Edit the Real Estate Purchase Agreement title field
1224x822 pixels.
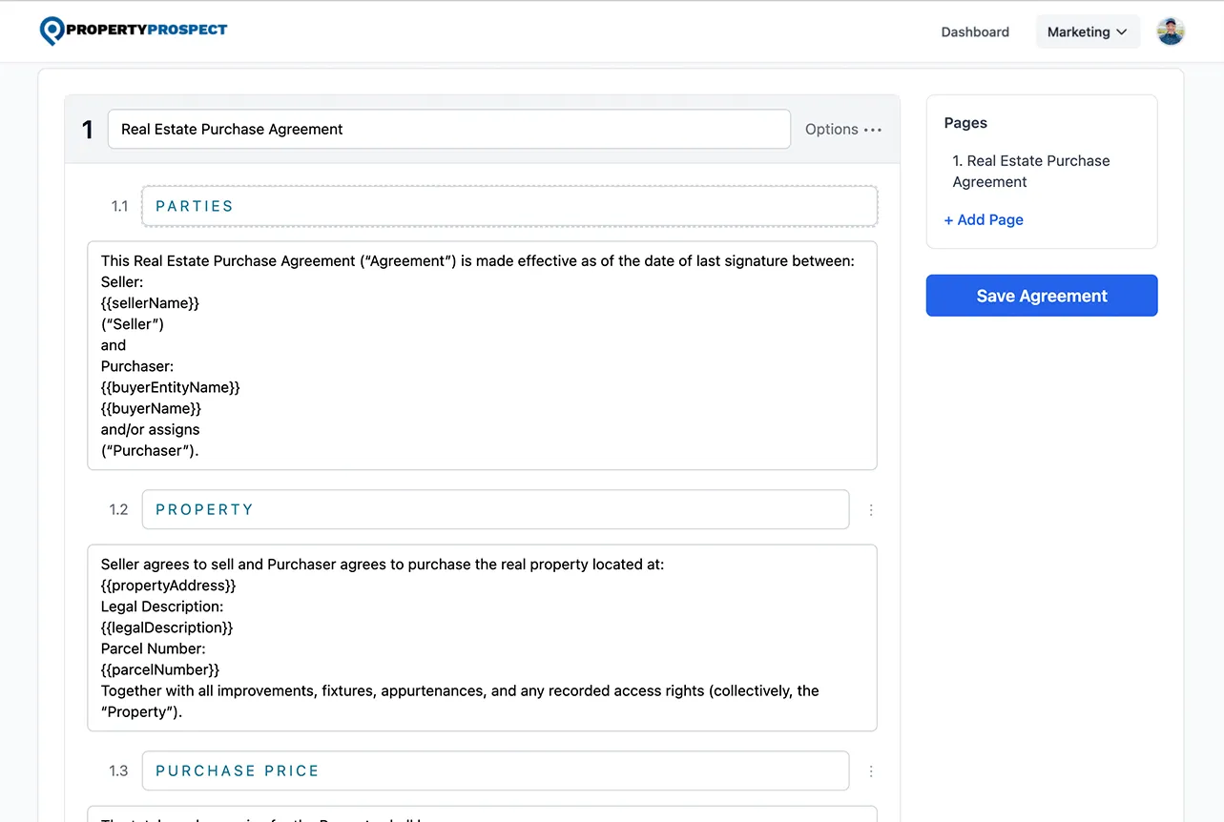pyautogui.click(x=448, y=129)
